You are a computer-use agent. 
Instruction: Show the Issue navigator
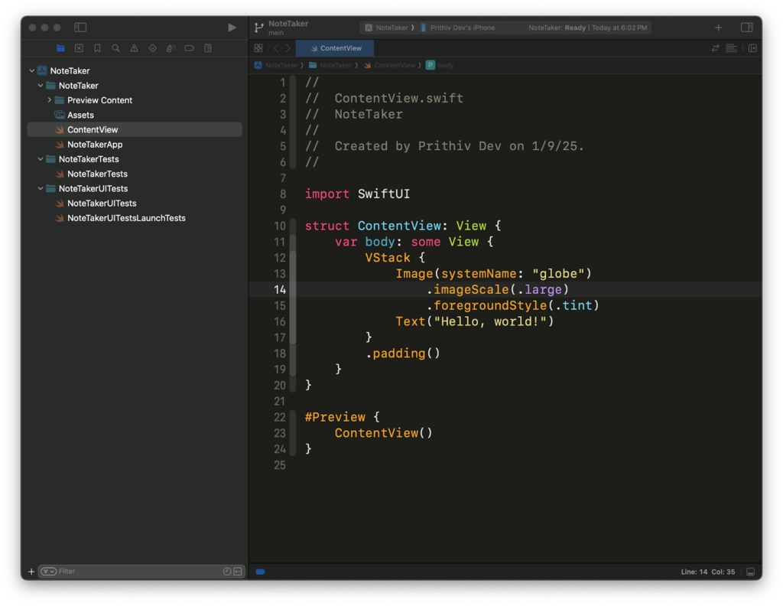pyautogui.click(x=134, y=47)
